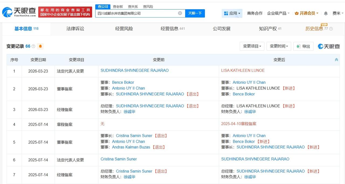
Task: Select the 法定代表人变更 cell in row 6
Action: [70, 160]
